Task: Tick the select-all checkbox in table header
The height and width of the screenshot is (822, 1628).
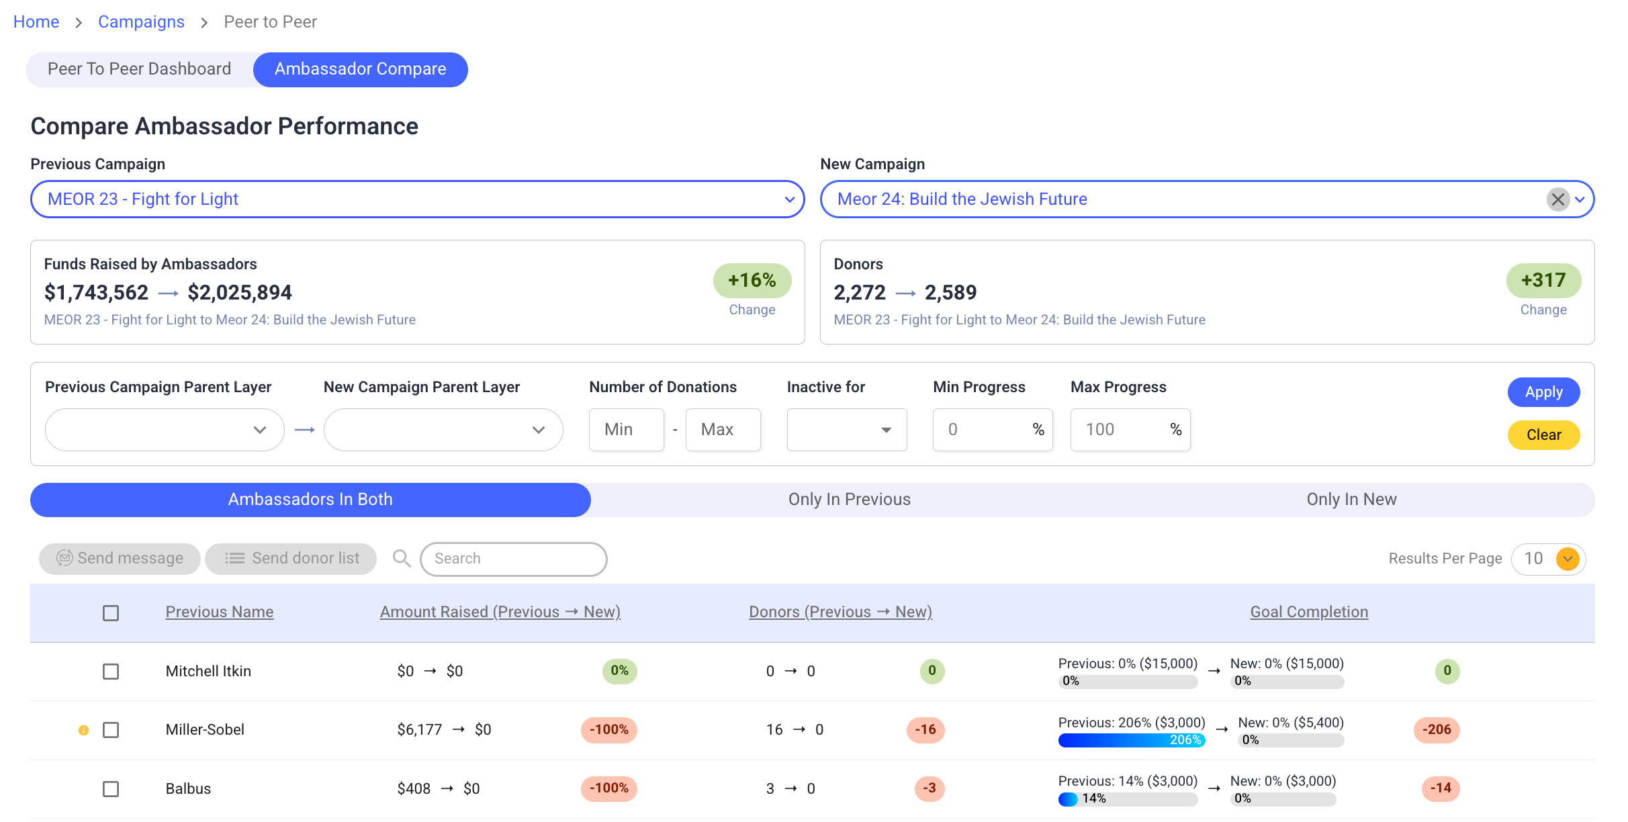Action: click(x=111, y=612)
